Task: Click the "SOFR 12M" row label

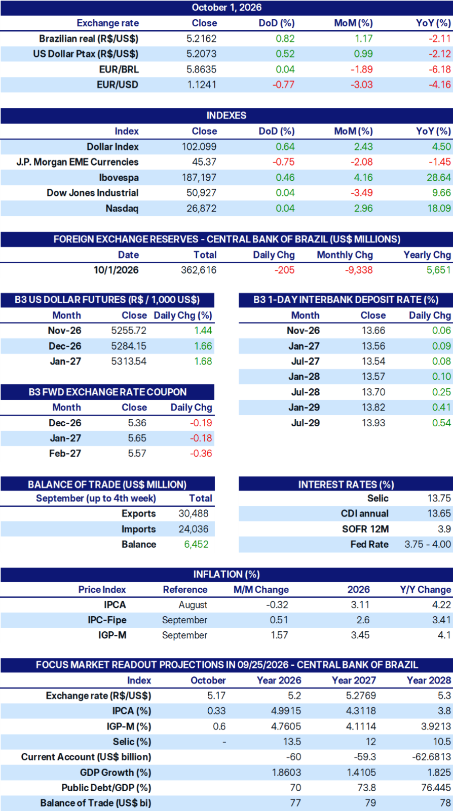Action: 365,530
